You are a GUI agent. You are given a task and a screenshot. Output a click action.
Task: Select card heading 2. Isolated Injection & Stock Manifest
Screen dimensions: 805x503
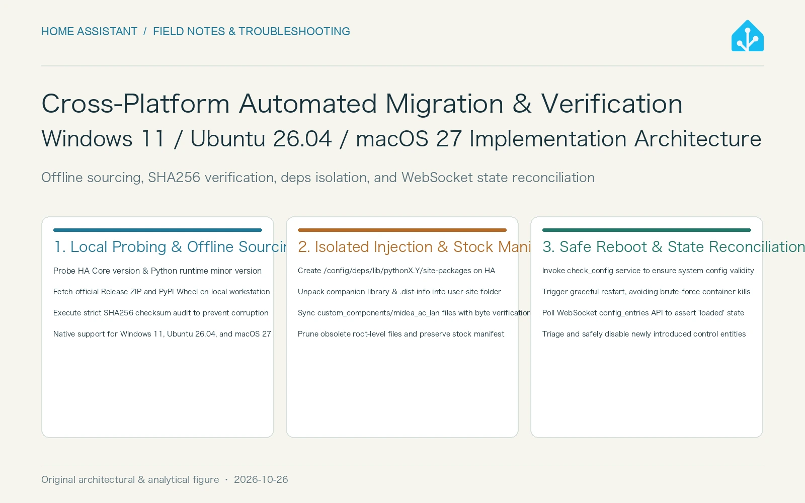click(415, 246)
